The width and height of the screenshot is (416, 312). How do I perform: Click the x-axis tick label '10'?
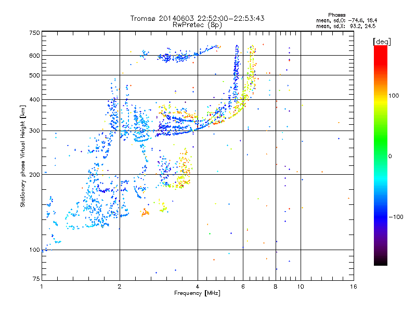coord(301,287)
